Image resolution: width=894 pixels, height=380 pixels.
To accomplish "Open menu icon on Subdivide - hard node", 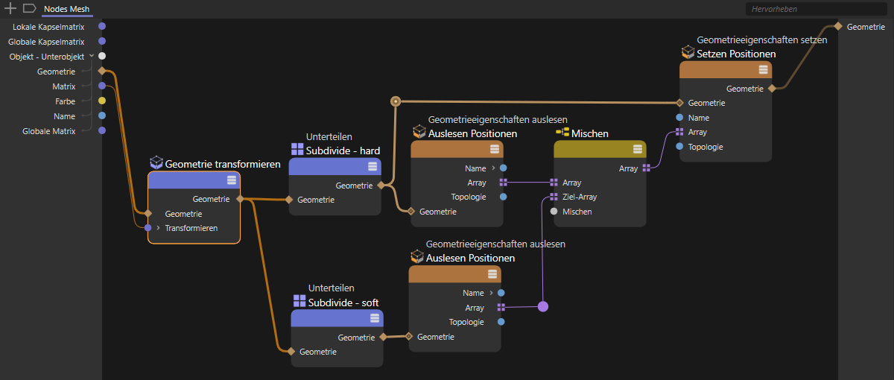I will point(372,166).
